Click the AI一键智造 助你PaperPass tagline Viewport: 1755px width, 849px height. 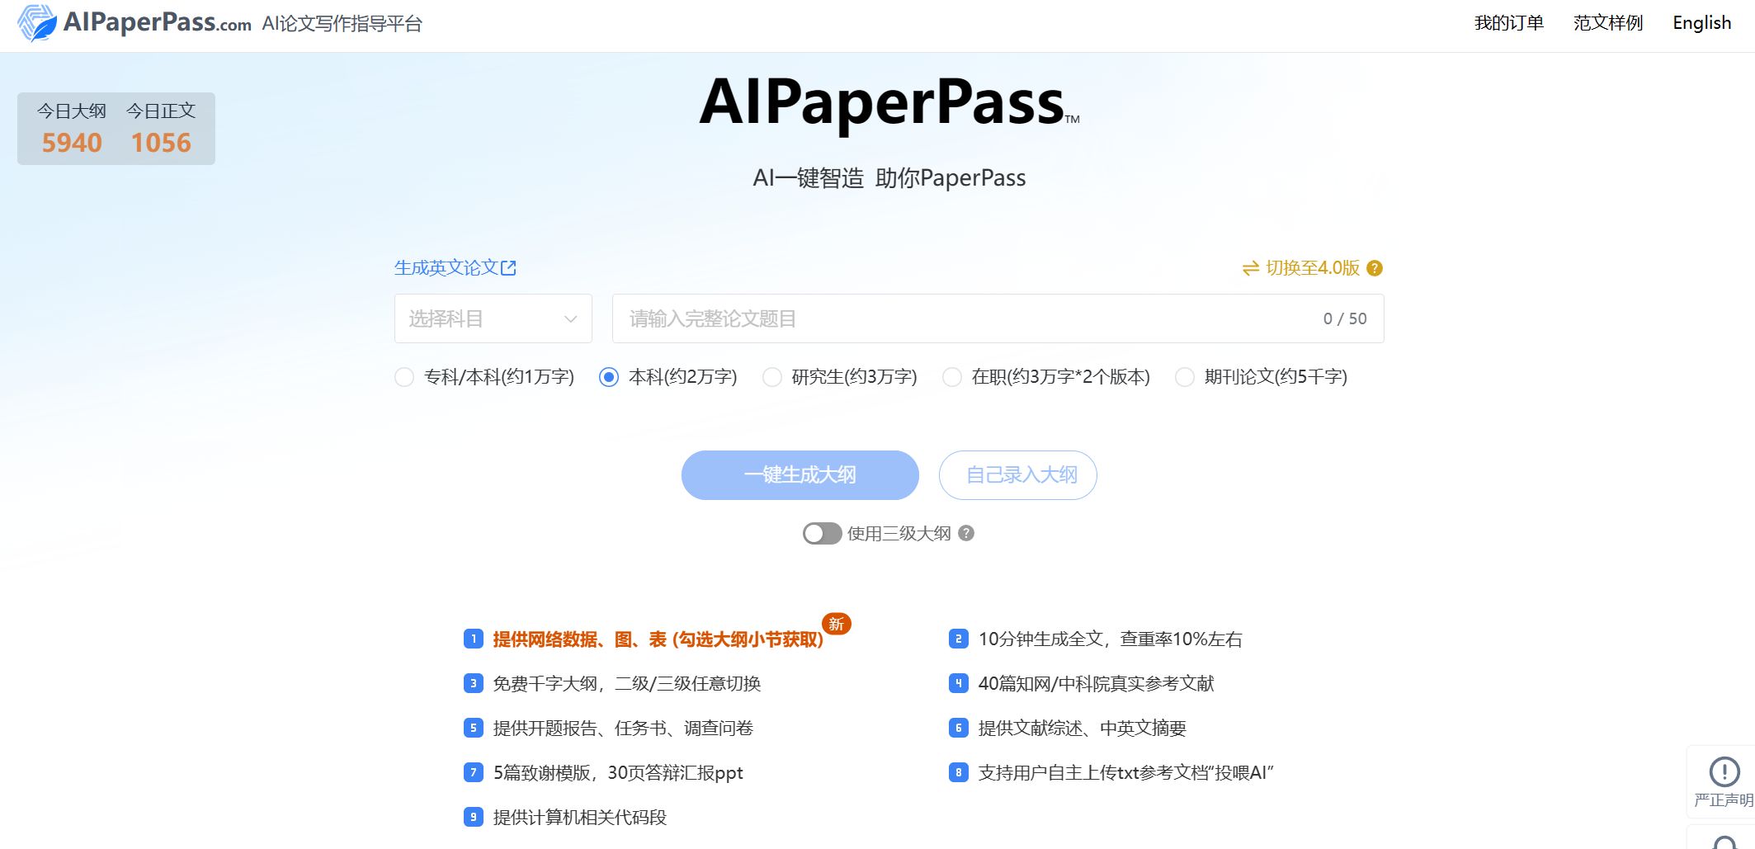(x=889, y=178)
